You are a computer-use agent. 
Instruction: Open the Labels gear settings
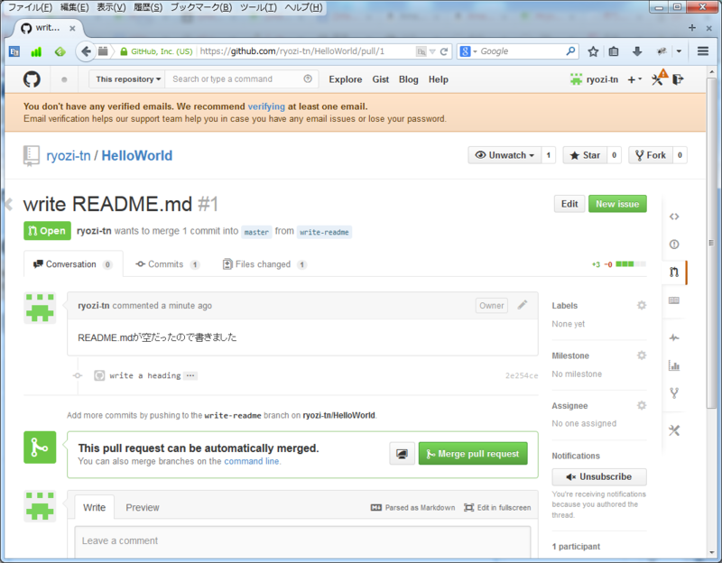tap(642, 305)
